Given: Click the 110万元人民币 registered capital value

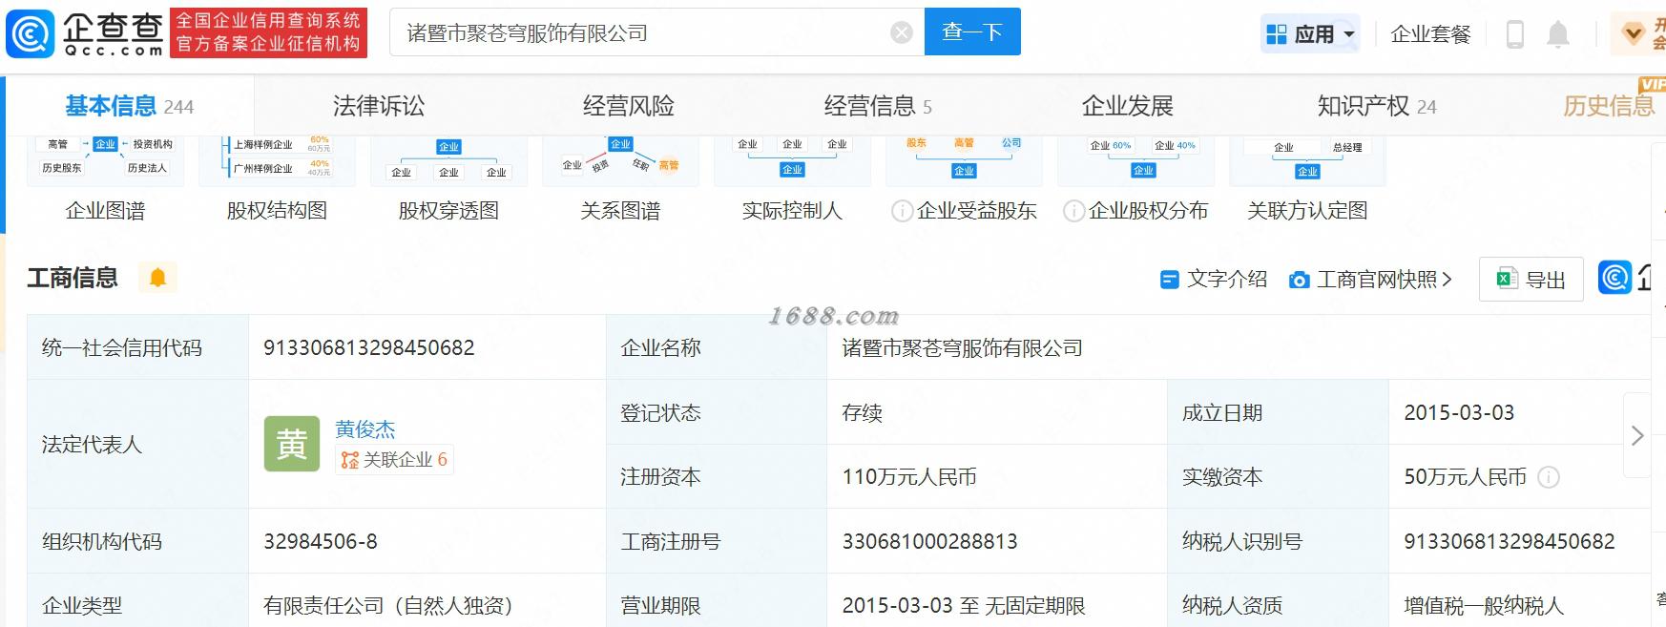Looking at the screenshot, I should (909, 477).
